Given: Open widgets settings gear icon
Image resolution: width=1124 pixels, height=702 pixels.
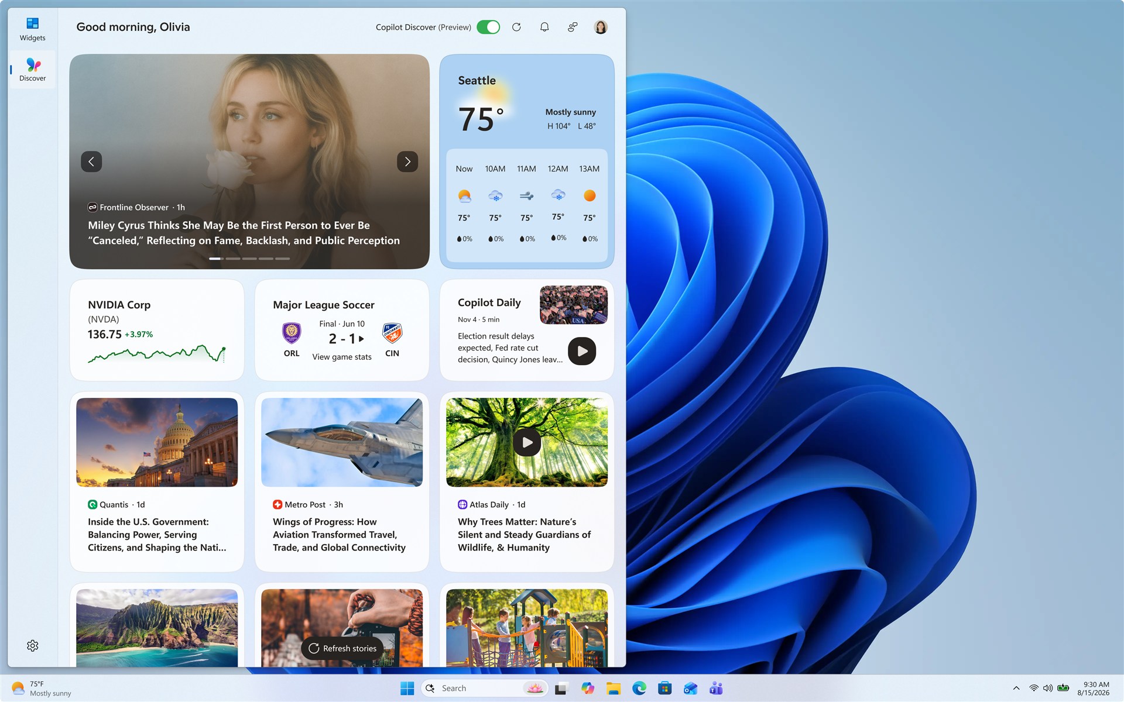Looking at the screenshot, I should pos(33,645).
